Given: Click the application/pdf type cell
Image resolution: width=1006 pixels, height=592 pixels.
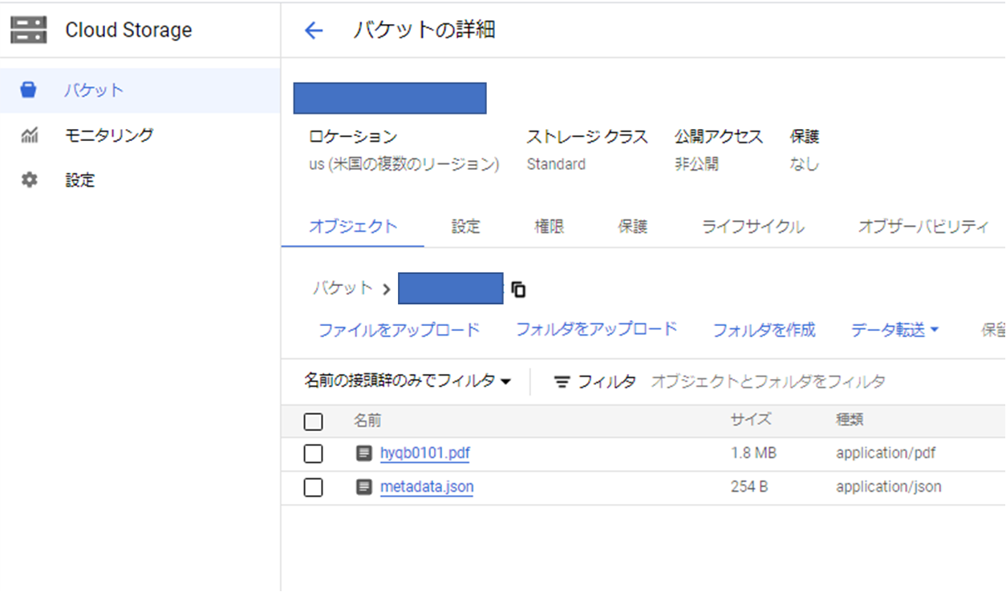Looking at the screenshot, I should click(x=886, y=453).
